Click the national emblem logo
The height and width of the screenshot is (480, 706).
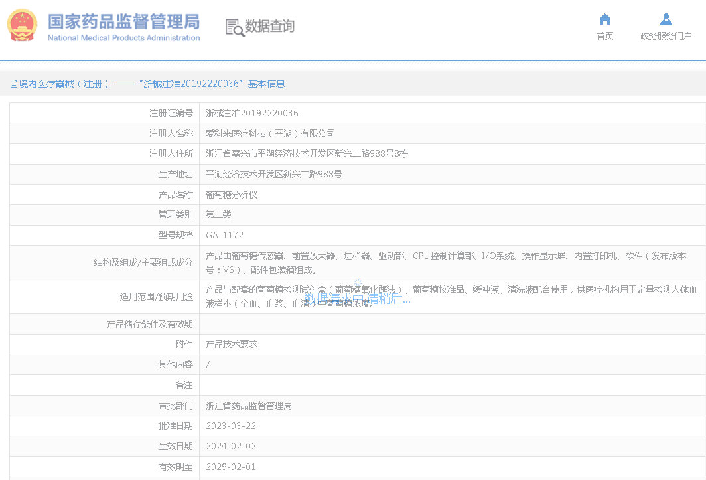22,25
